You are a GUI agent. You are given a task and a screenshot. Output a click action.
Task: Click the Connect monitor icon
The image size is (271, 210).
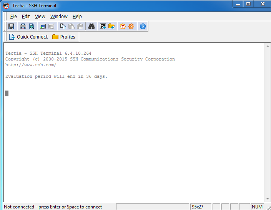pos(43,27)
